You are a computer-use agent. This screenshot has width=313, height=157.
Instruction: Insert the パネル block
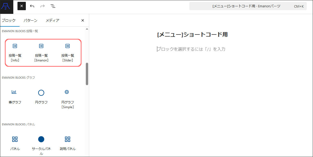(15, 143)
